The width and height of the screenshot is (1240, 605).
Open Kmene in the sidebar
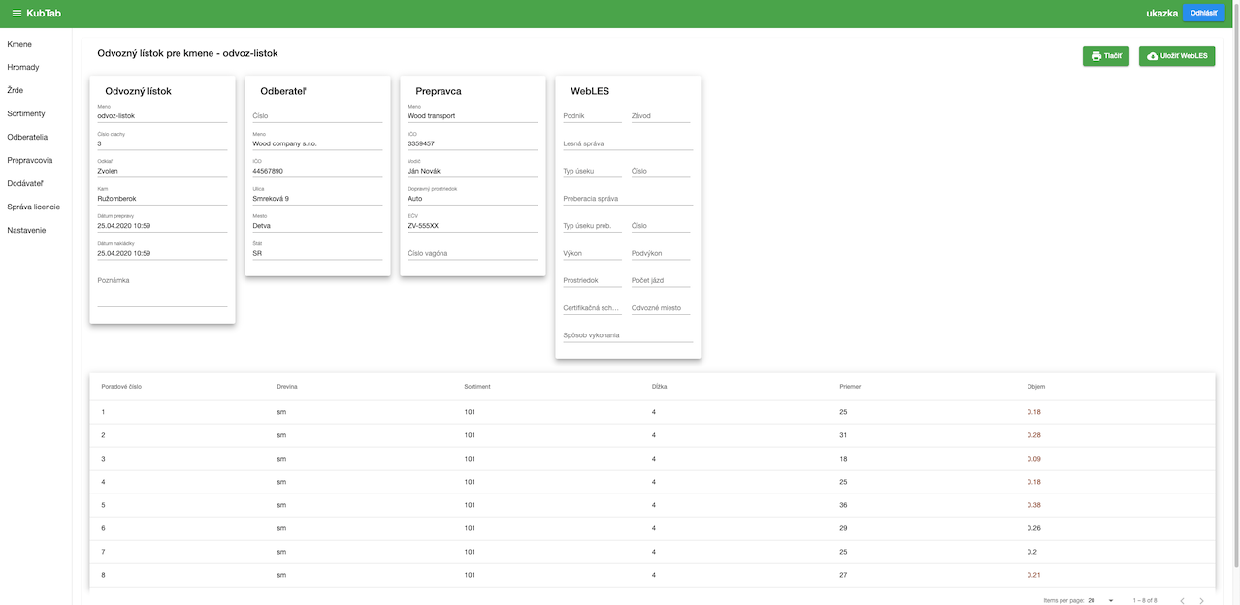click(19, 44)
